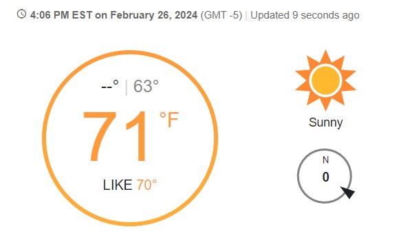This screenshot has height=249, width=399.
Task: Select the LIKE label text
Action: (118, 185)
